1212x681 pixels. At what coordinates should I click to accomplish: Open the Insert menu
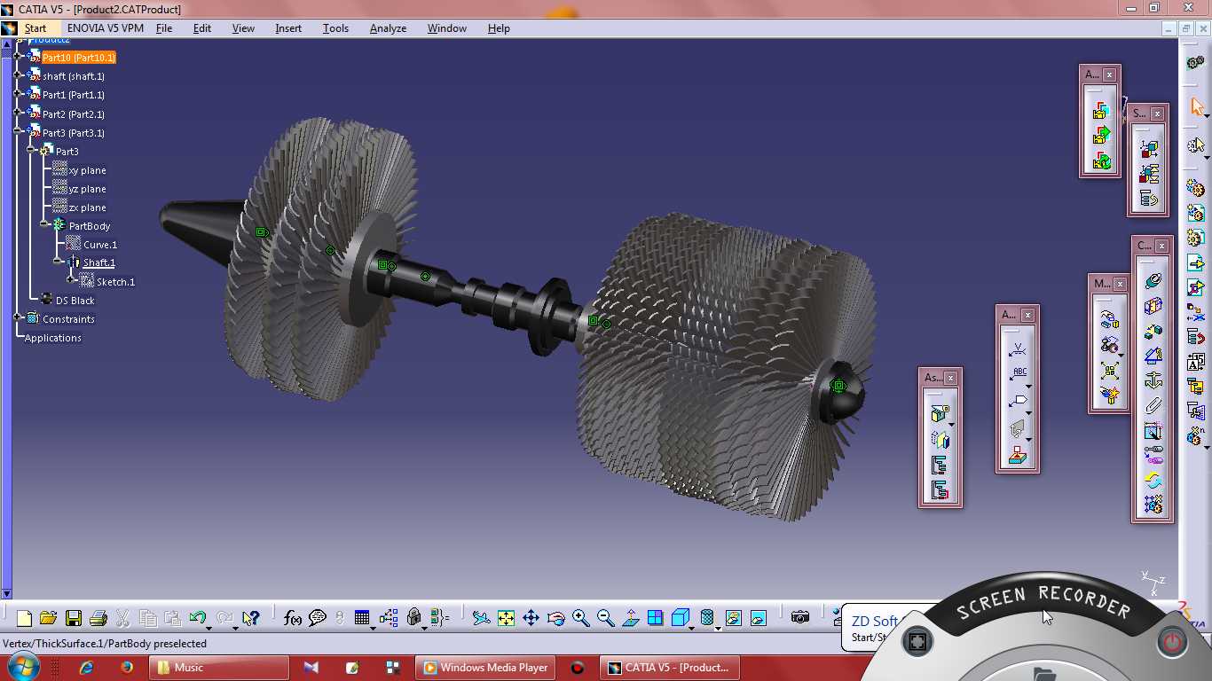click(288, 28)
